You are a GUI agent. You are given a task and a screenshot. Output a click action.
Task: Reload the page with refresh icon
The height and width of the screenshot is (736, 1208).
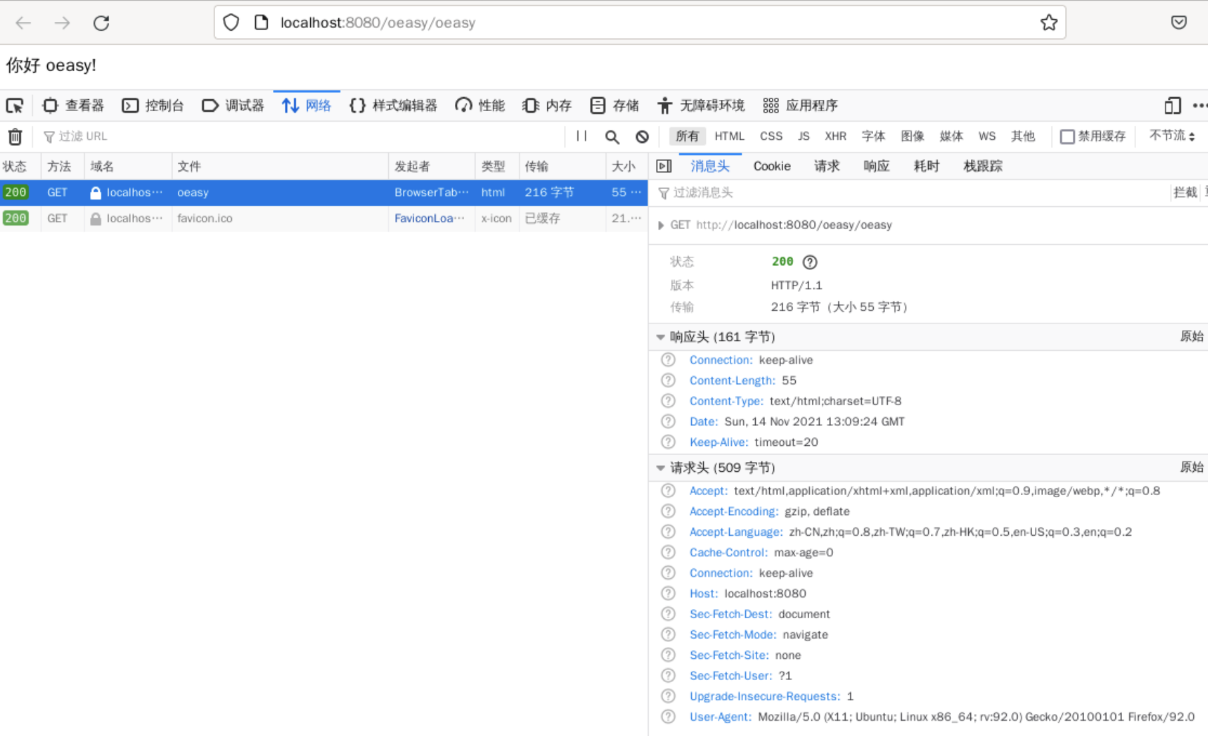click(101, 23)
